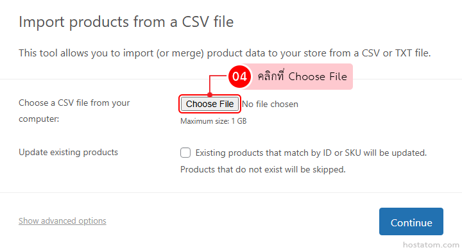Click the word 'CSV' in the page heading
Screen dimensions: 462x250
pyautogui.click(x=195, y=22)
